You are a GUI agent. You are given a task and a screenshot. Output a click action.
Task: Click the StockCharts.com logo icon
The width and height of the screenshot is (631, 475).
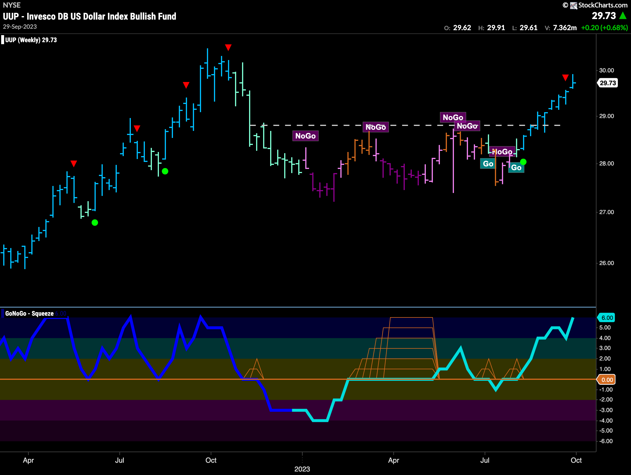tap(573, 5)
